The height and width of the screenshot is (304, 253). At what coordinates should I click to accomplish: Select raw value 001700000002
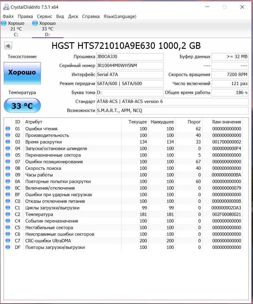(227, 142)
